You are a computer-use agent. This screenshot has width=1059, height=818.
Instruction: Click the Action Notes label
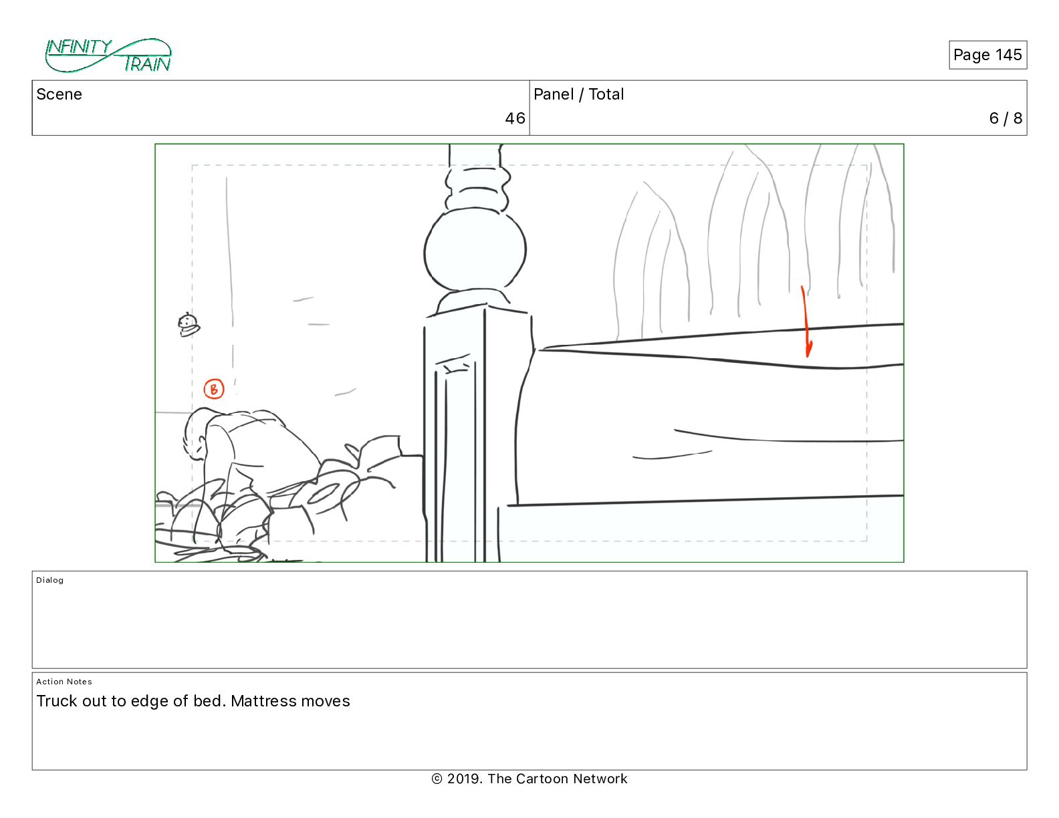[64, 682]
